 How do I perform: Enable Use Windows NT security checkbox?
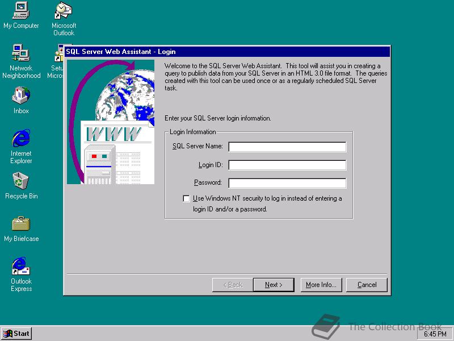186,198
